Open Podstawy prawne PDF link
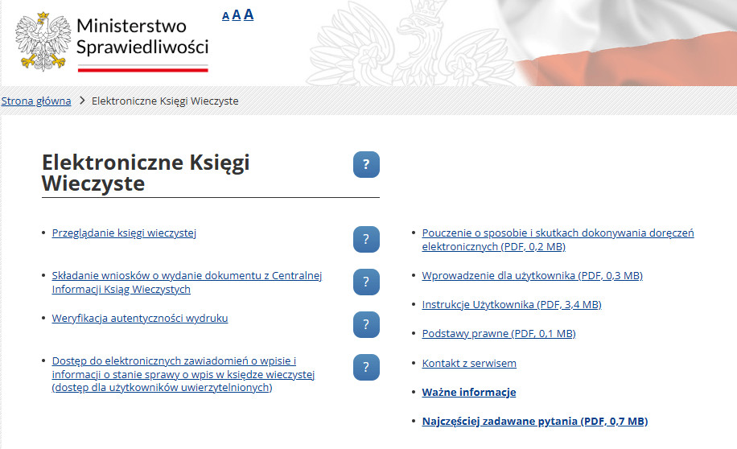 tap(498, 334)
